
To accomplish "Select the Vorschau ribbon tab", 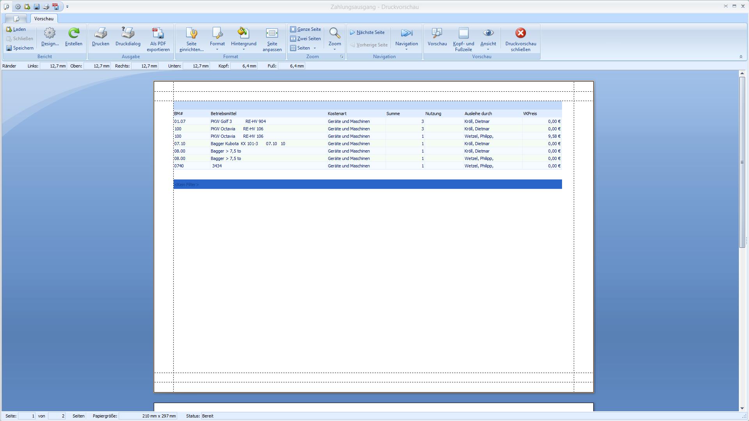I will (44, 19).
